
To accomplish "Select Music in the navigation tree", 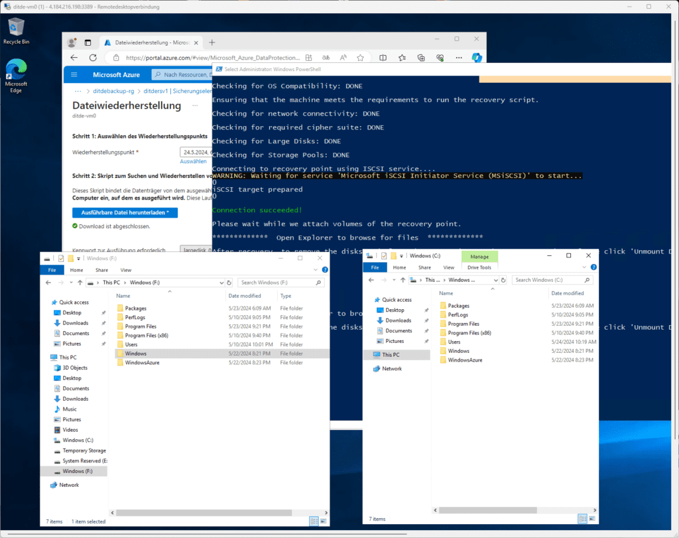I will [69, 409].
